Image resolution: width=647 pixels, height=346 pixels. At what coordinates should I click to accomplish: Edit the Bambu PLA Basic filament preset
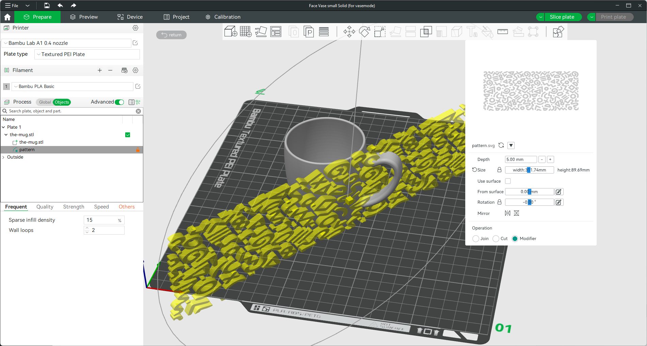coord(138,86)
